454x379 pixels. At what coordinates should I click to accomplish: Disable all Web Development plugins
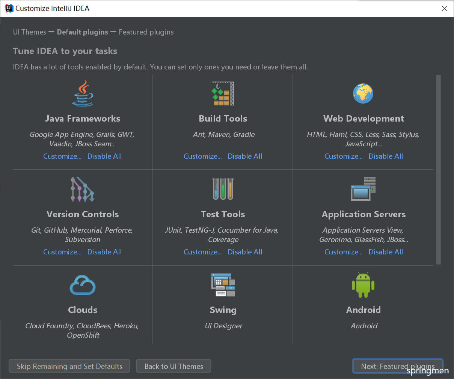coord(386,156)
